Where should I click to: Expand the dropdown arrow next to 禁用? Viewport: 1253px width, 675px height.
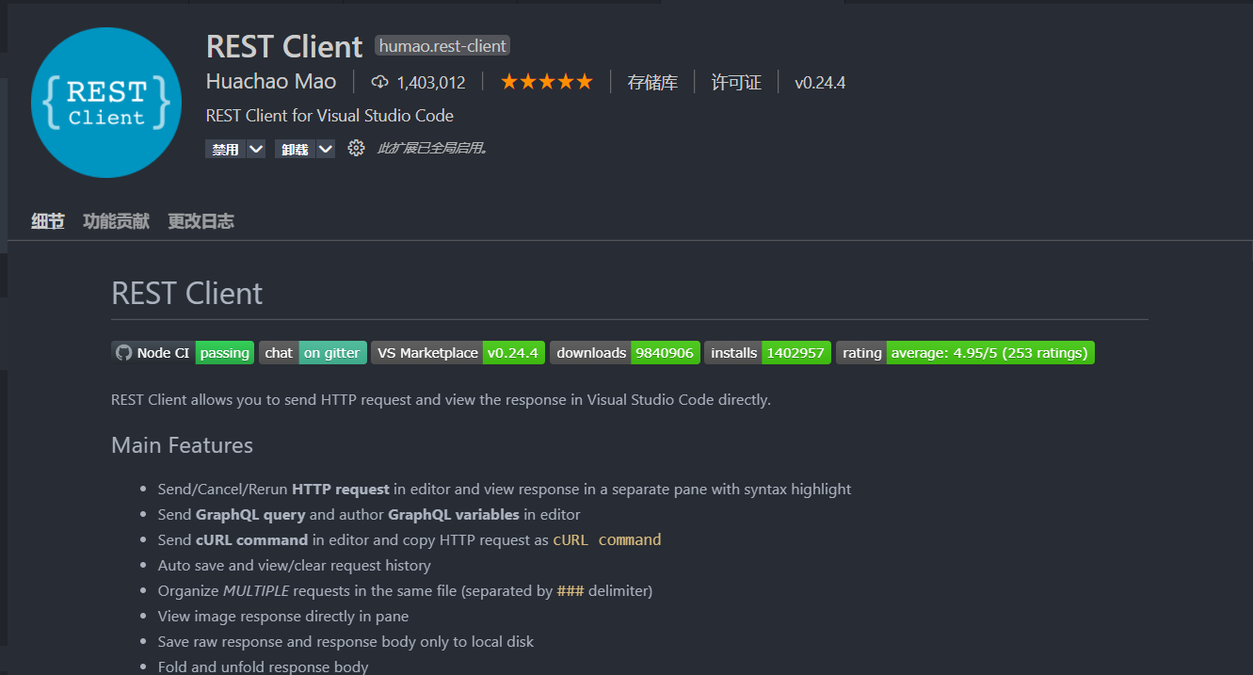click(x=255, y=148)
